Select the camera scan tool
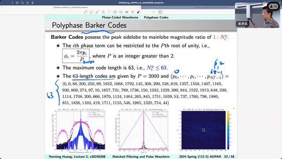The width and height of the screenshot is (282, 159). click(x=127, y=12)
